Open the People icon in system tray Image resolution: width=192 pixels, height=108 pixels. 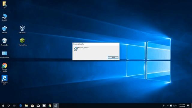point(163,106)
